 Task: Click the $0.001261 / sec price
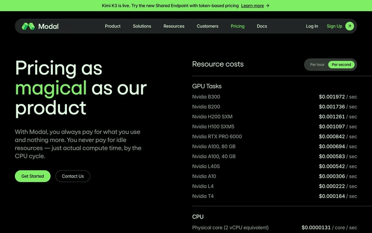(x=338, y=117)
